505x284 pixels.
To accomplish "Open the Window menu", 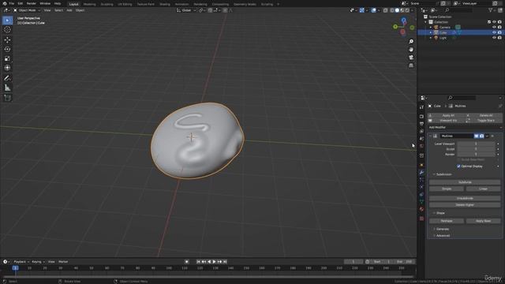I will (x=45, y=3).
